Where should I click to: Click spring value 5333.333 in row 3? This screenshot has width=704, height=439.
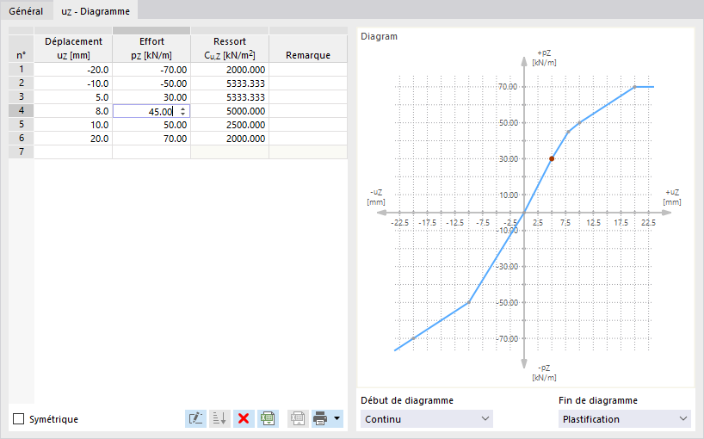tap(230, 97)
